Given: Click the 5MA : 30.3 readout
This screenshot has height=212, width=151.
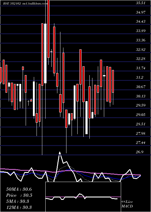Looking at the screenshot, I should click(18, 201).
